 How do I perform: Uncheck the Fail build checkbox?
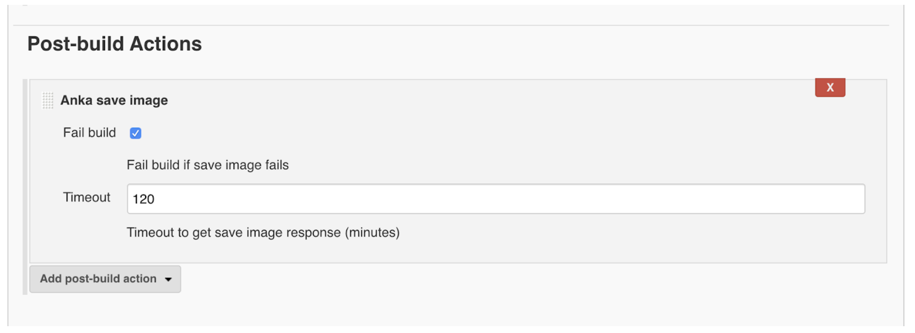(135, 133)
